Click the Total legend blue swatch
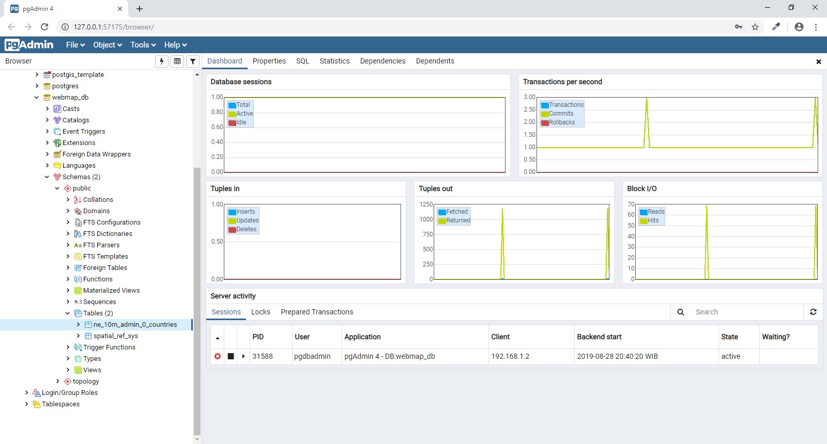This screenshot has height=444, width=827. pyautogui.click(x=232, y=105)
